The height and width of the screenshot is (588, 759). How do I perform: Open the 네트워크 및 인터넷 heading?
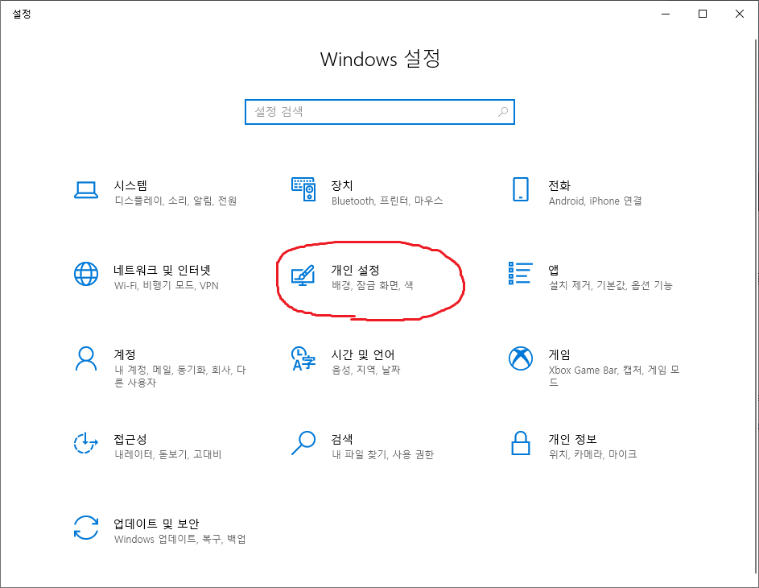click(162, 270)
